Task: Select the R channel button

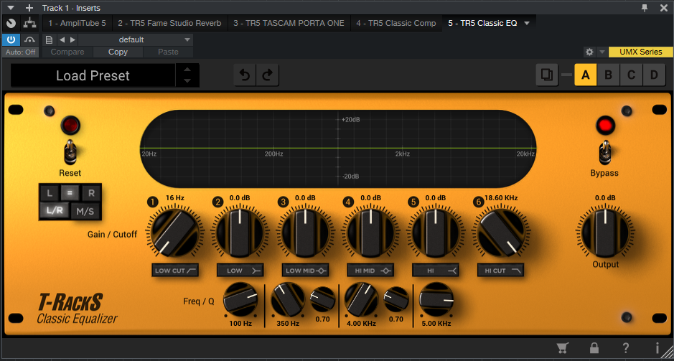Action: point(91,193)
